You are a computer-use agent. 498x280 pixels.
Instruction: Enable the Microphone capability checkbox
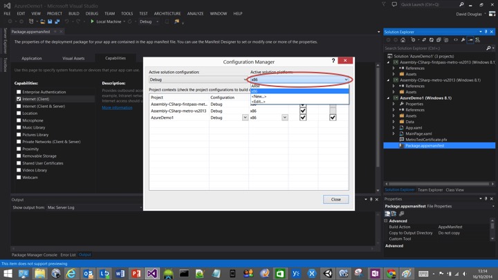click(x=19, y=120)
